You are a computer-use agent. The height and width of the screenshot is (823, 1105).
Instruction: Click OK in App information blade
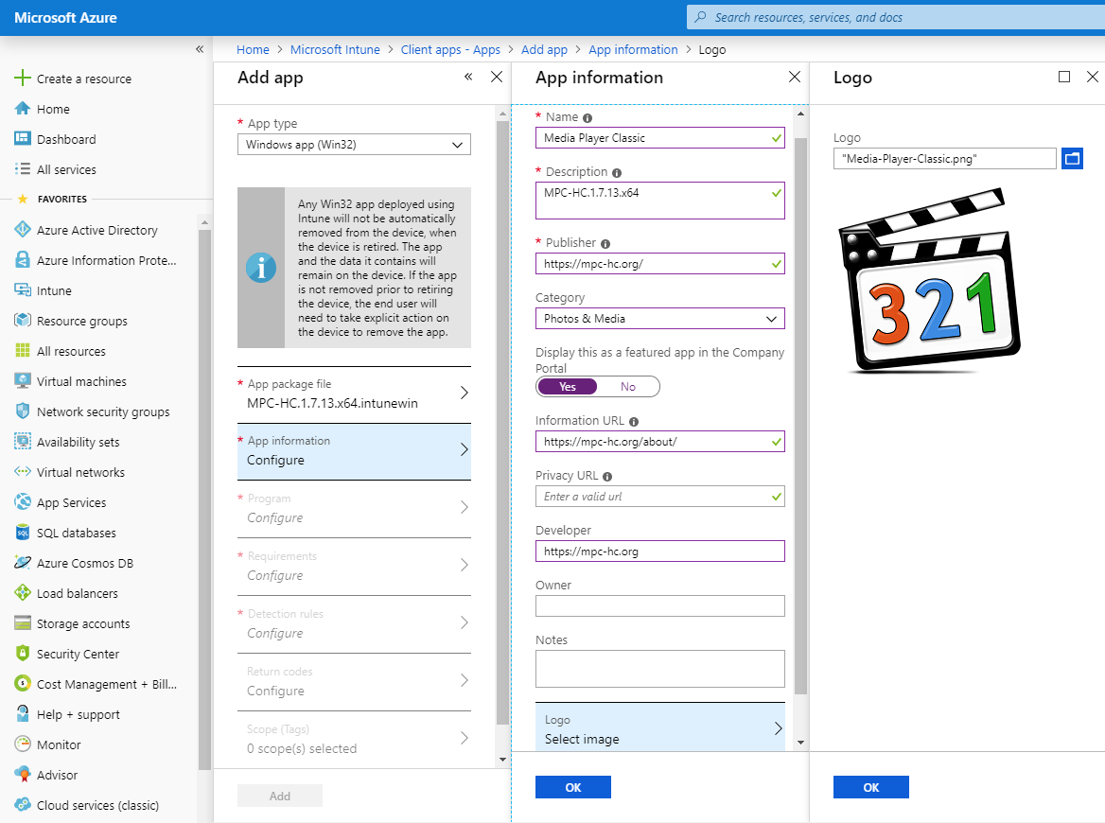[x=573, y=787]
